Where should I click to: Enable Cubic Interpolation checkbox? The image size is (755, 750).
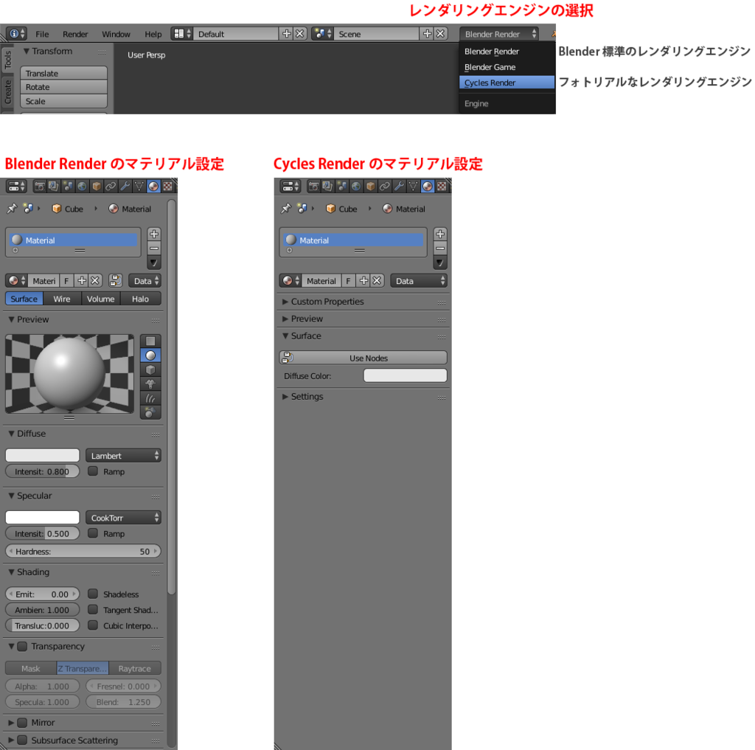[93, 625]
